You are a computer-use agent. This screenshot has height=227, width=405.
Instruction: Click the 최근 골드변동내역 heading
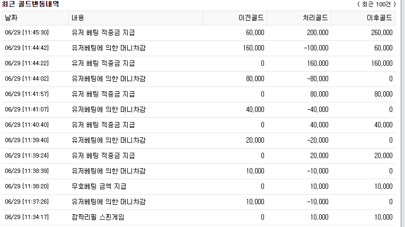[x=30, y=4]
